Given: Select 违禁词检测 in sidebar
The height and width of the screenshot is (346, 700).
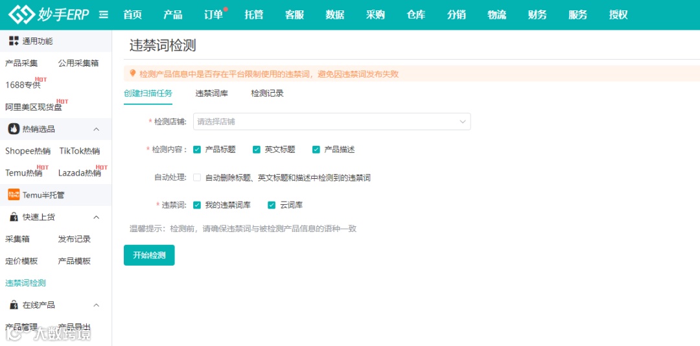Looking at the screenshot, I should (25, 283).
